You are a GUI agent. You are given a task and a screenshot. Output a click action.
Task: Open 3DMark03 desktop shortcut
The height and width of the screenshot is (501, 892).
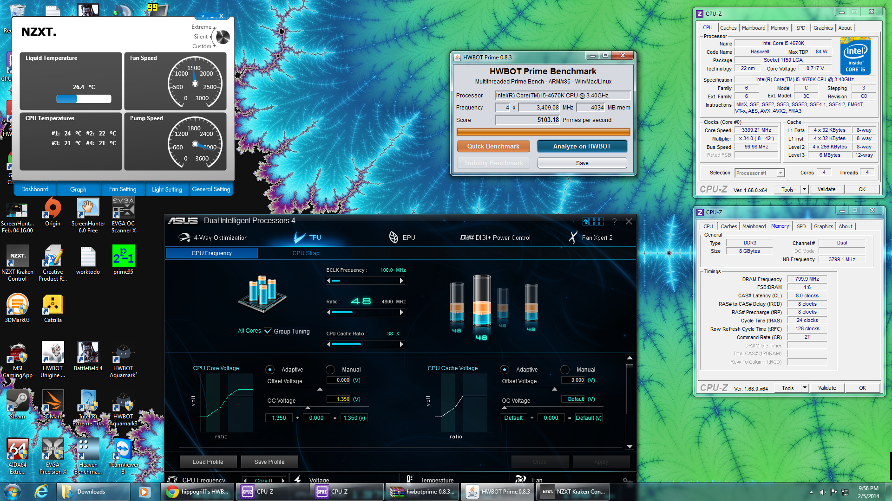pos(17,308)
